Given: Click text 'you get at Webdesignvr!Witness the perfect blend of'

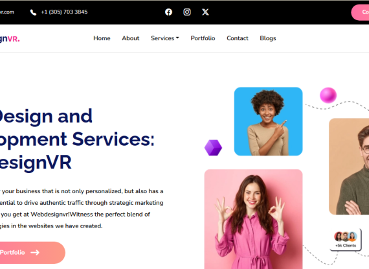Looking at the screenshot, I should (76, 215).
